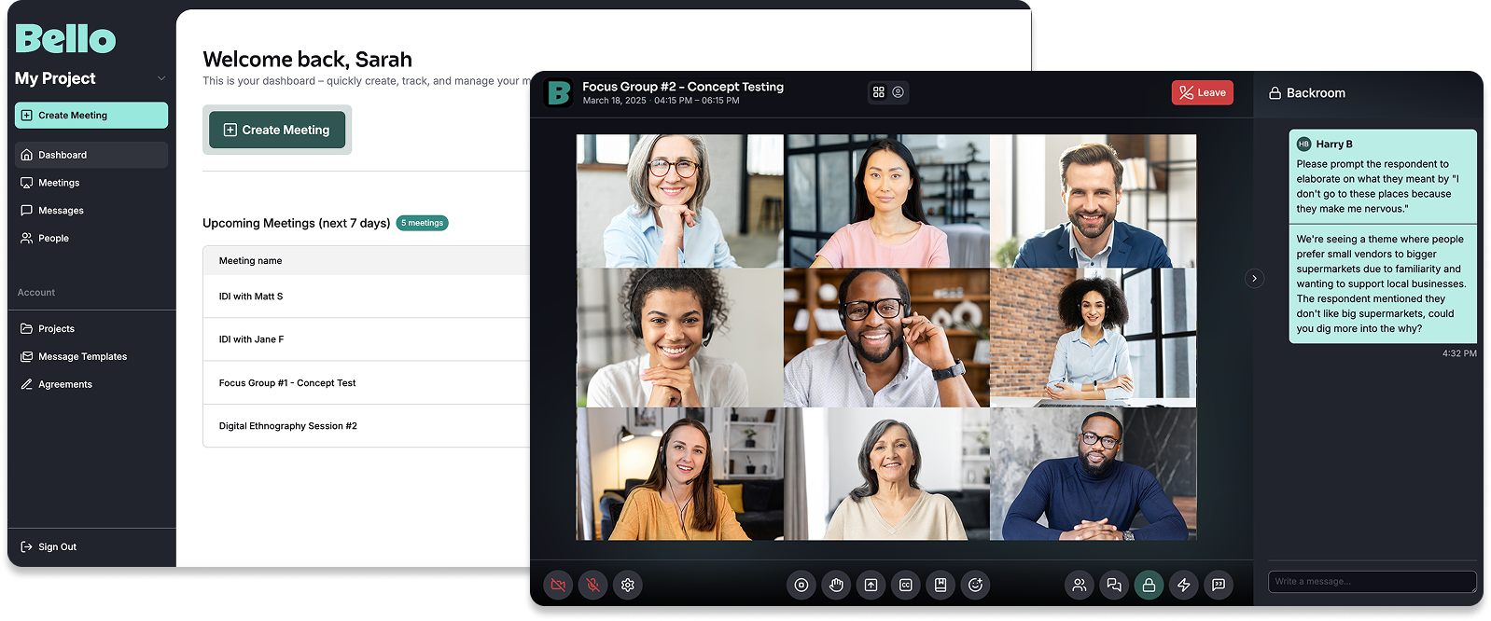Expand the My Project dropdown

(161, 78)
